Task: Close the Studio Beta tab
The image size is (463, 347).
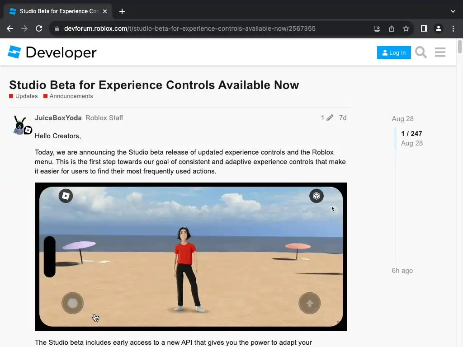Action: (x=105, y=11)
